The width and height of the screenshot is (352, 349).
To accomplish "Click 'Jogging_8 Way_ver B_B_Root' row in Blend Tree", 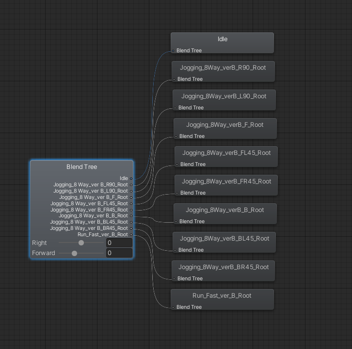I will click(x=93, y=215).
